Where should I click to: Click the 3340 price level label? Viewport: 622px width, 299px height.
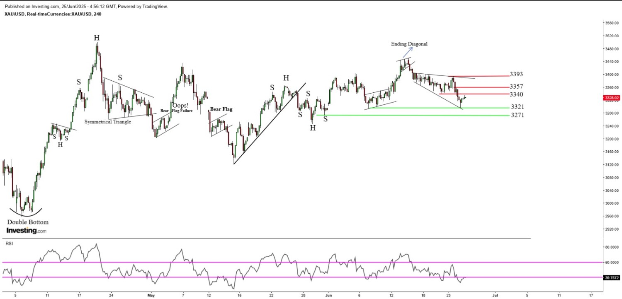[516, 94]
